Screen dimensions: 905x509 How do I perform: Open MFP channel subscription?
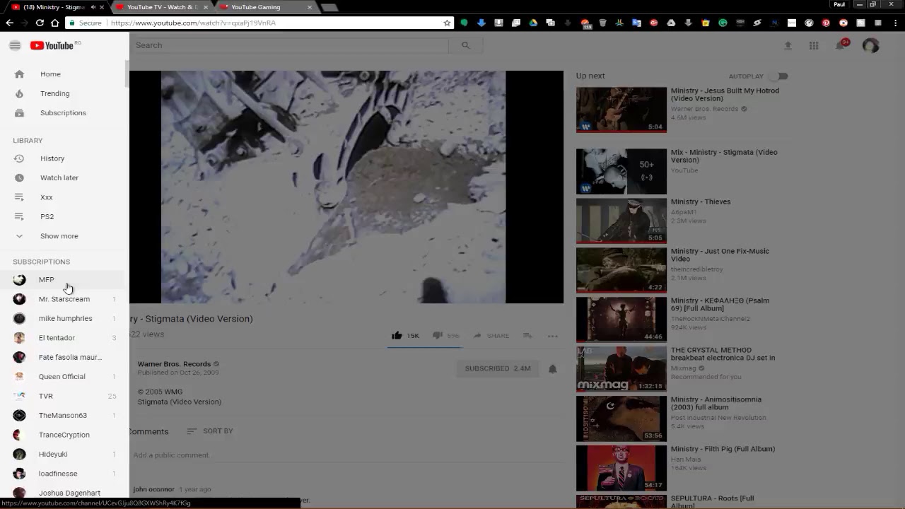pos(64,280)
